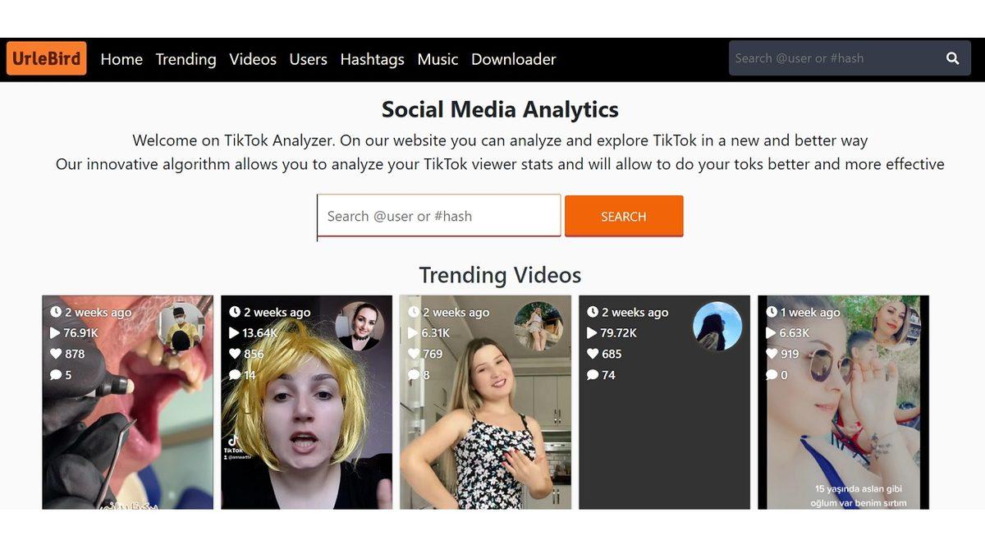Navigate to the Hashtags section

(373, 59)
